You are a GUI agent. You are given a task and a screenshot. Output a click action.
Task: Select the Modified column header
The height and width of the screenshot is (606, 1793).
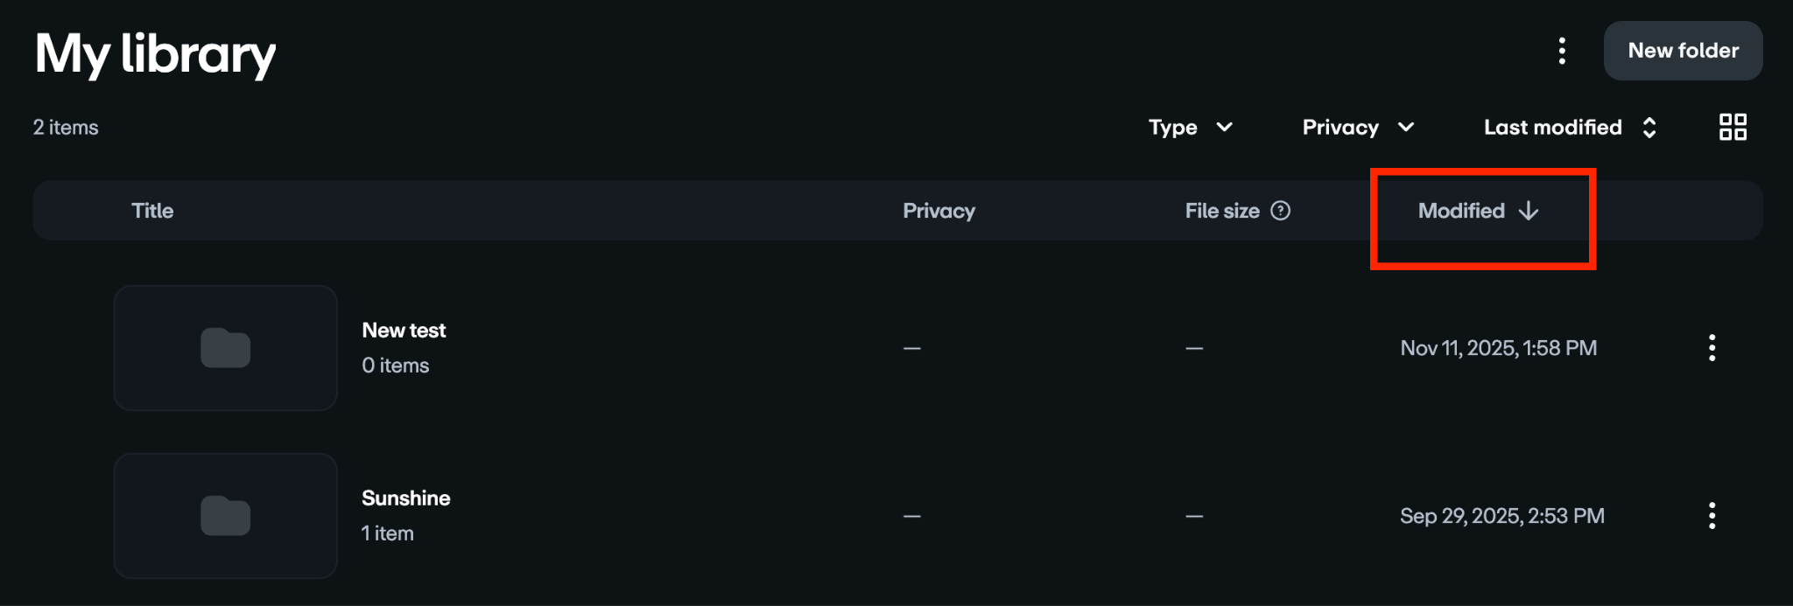pyautogui.click(x=1460, y=210)
